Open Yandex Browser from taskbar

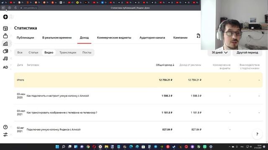[100, 147]
